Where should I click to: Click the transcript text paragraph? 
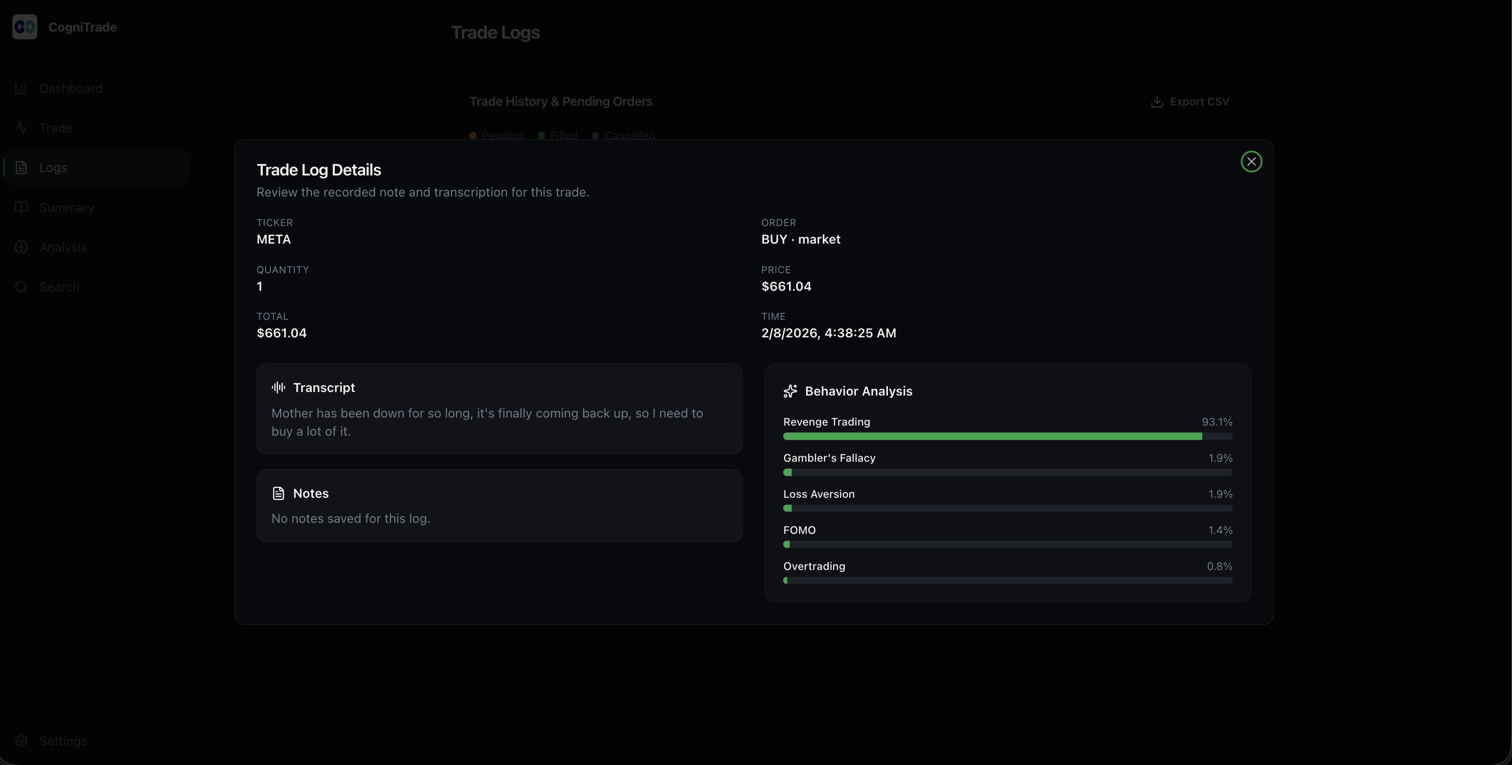pyautogui.click(x=487, y=422)
